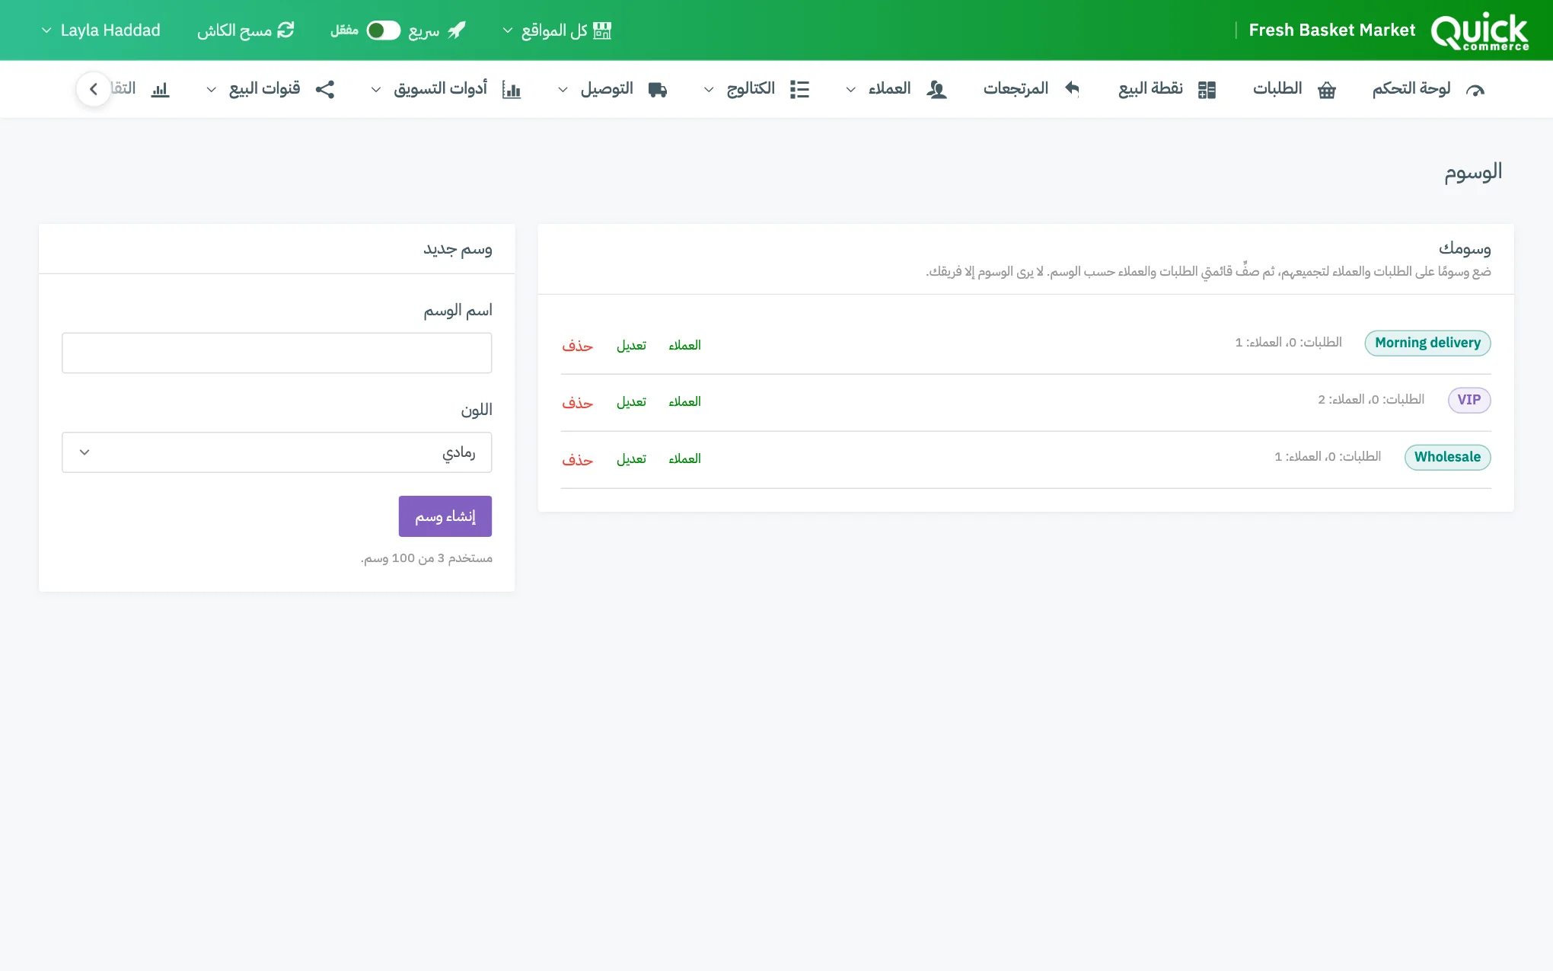This screenshot has width=1553, height=971.
Task: Click the Fresh Basket Market store name
Action: point(1331,30)
